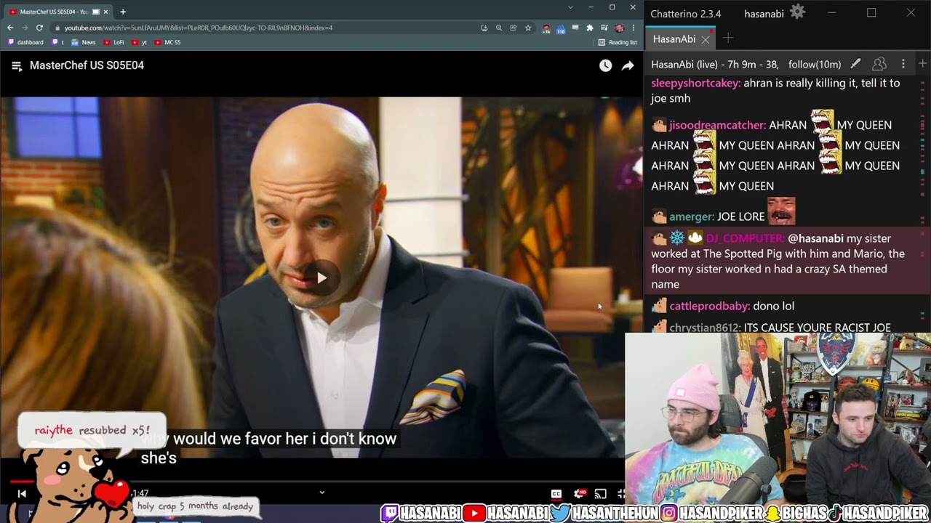Click username cattleprodbaby in chat

(x=710, y=306)
